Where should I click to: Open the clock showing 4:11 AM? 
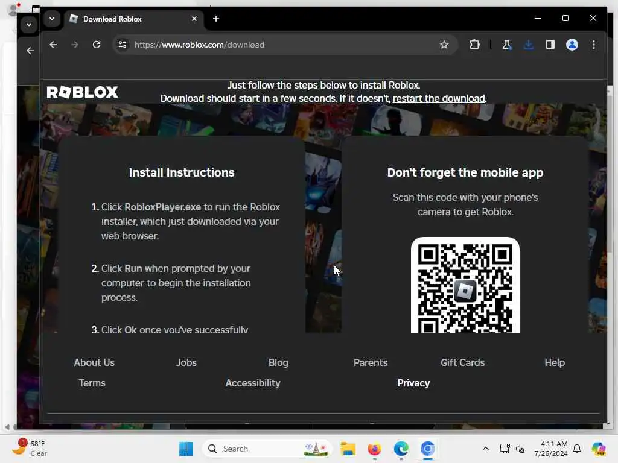[x=550, y=449]
